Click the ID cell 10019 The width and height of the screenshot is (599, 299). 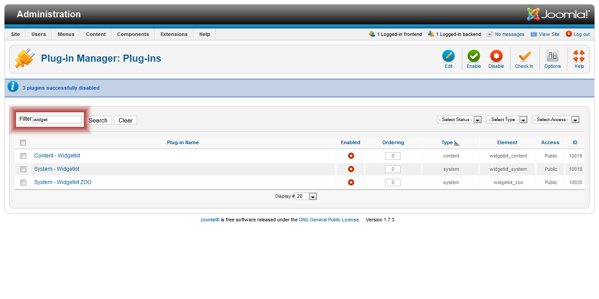(x=575, y=156)
